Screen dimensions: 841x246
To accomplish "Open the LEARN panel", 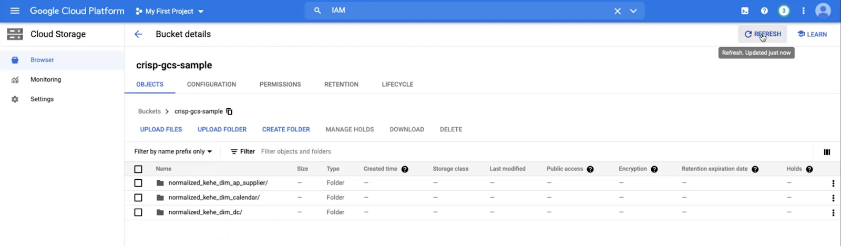I will click(x=812, y=34).
